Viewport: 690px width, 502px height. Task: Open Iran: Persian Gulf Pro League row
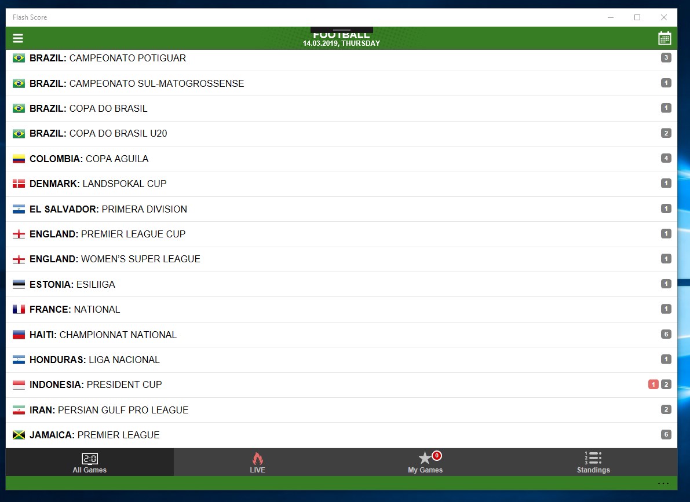[x=341, y=410]
